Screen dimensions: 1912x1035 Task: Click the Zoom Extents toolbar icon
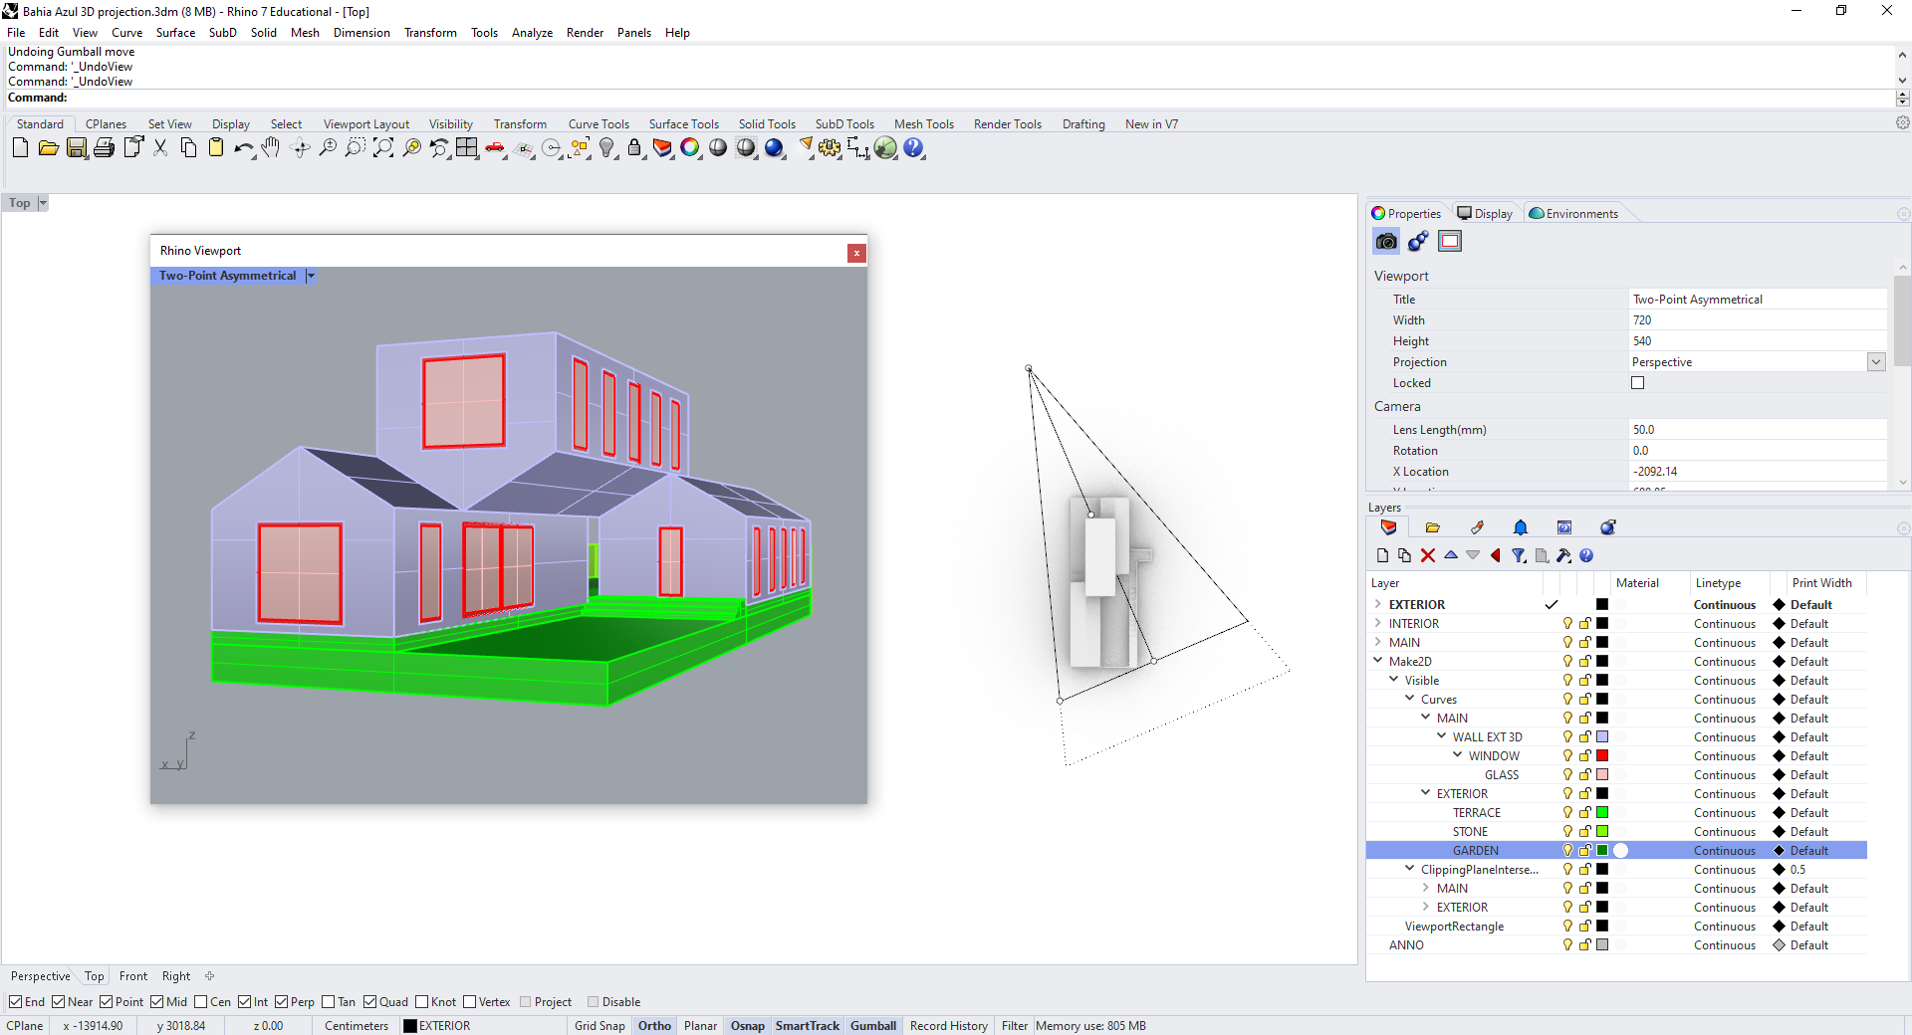tap(383, 148)
